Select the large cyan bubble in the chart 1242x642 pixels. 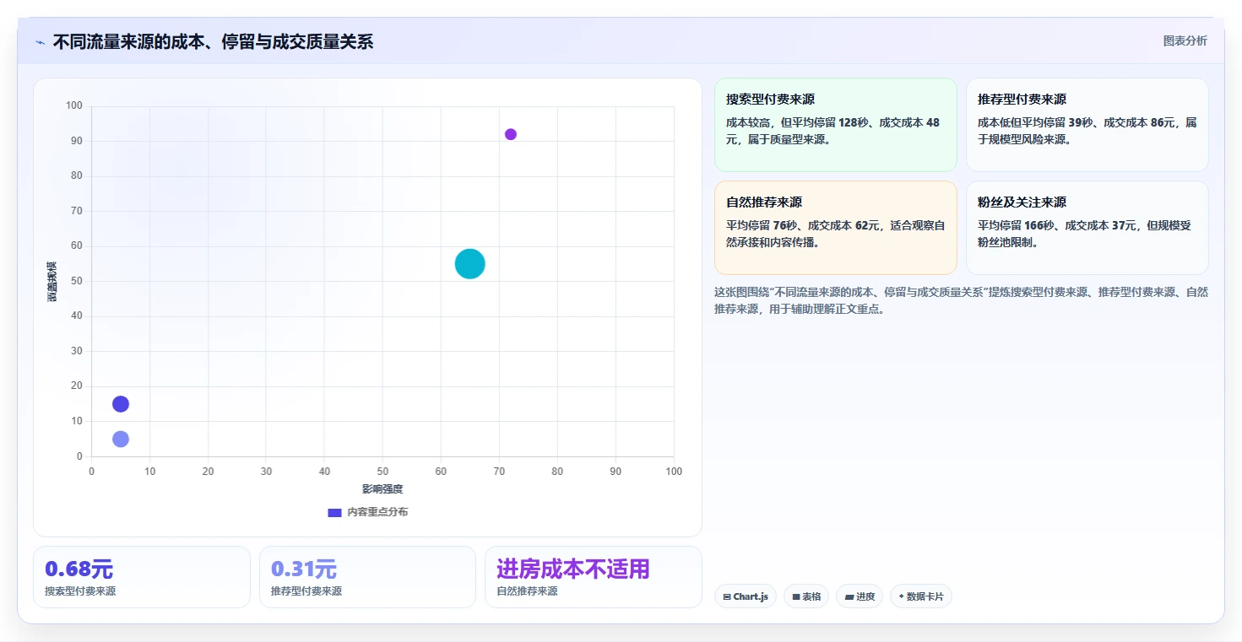[469, 264]
